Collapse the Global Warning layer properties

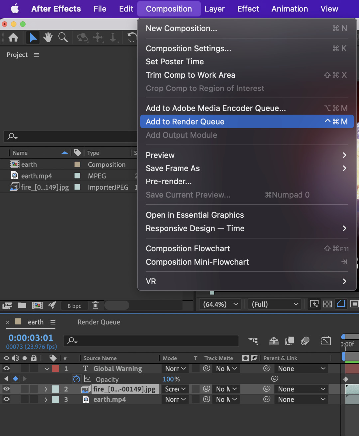point(47,369)
